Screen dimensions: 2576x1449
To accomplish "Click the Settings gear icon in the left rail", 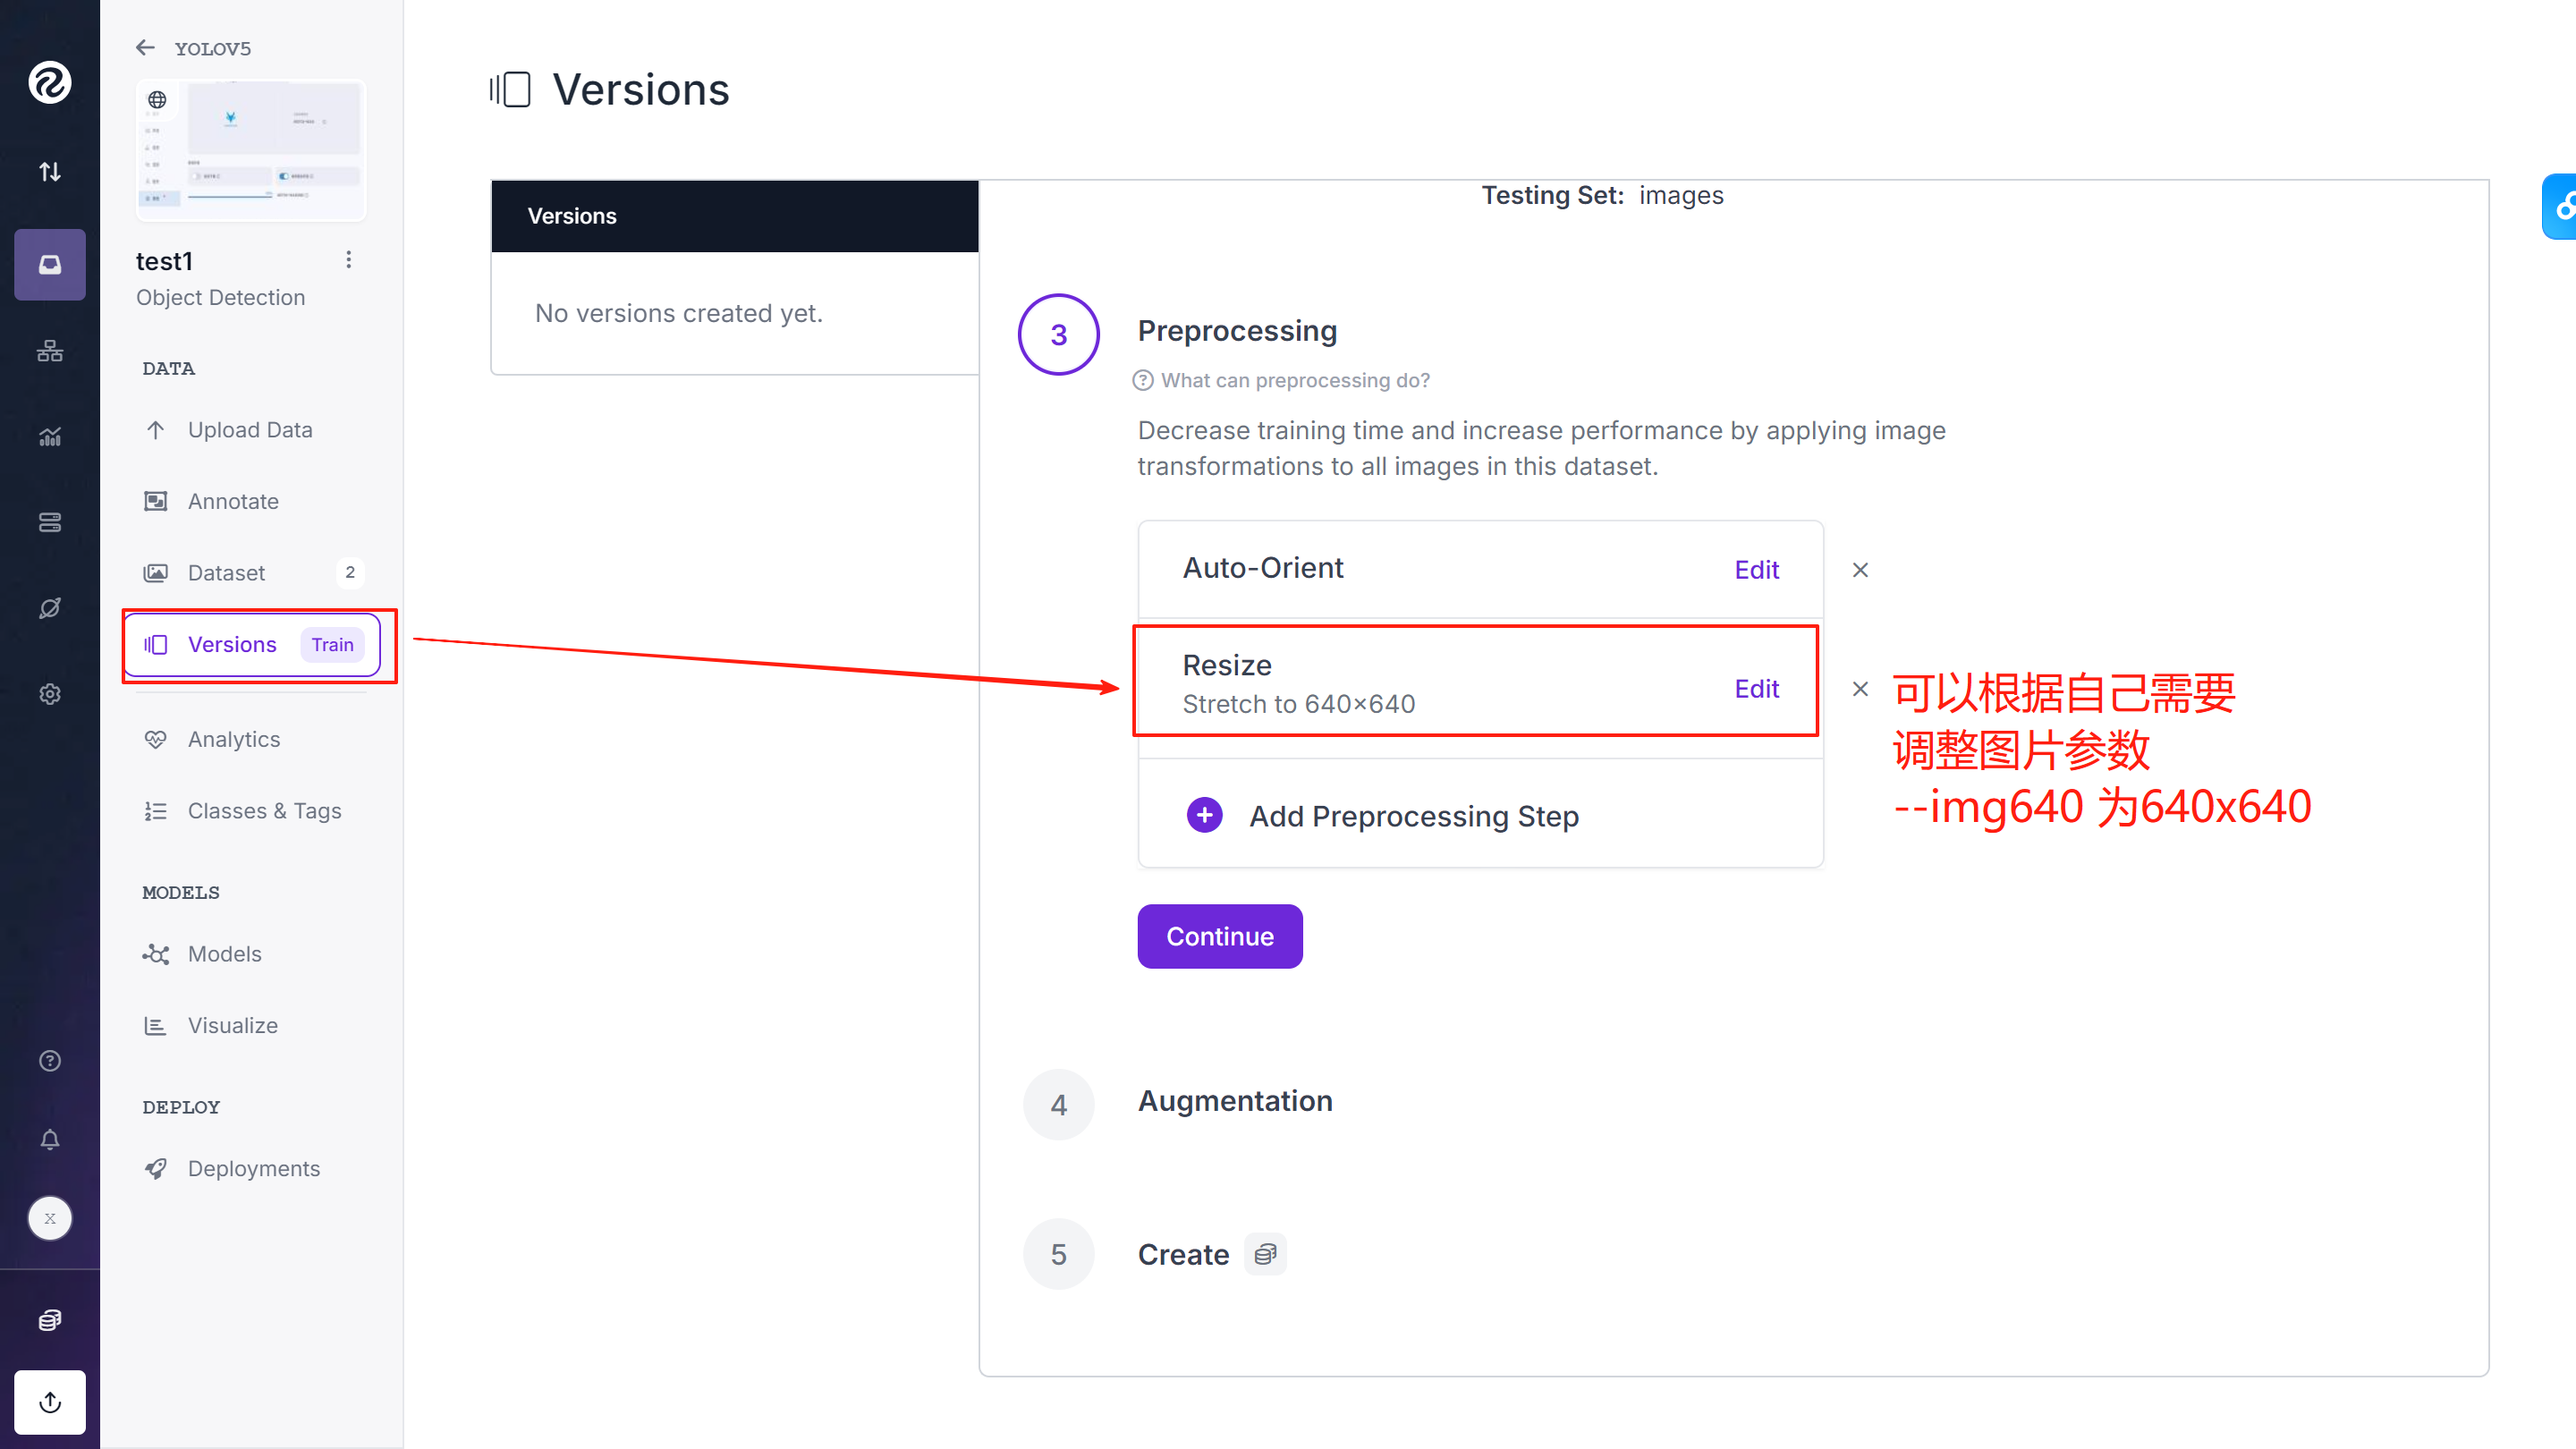I will [x=49, y=694].
